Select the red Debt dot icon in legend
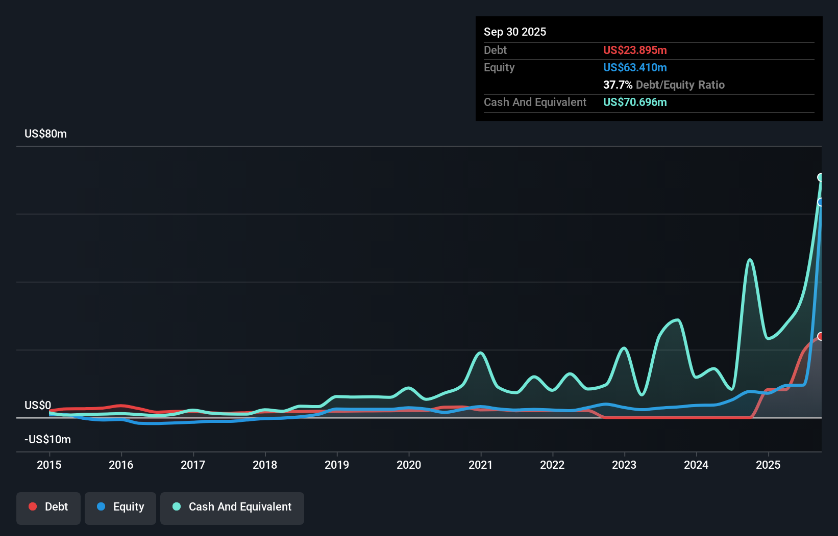This screenshot has width=838, height=536. 32,506
